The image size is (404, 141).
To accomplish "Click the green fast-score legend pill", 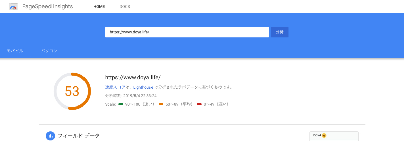I will coord(121,104).
